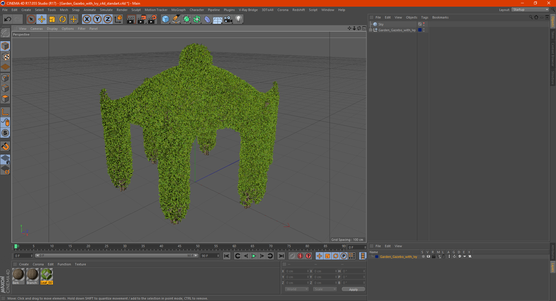Open the MoGraph menu

(178, 10)
